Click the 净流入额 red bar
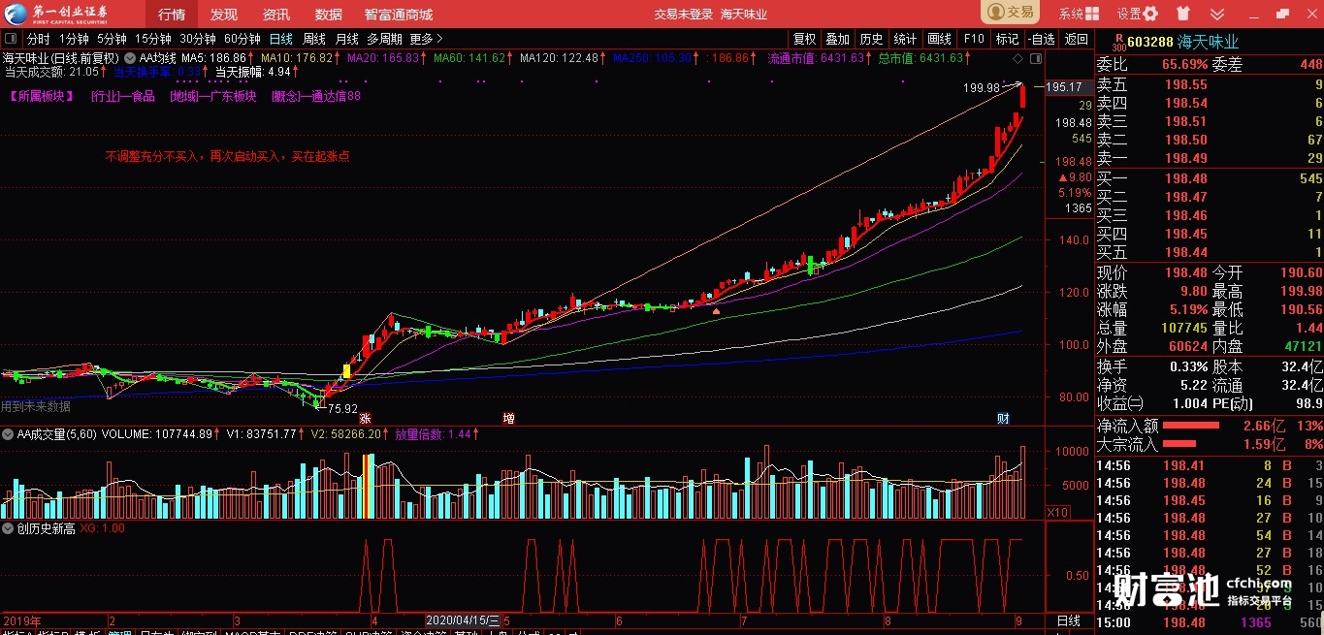 pos(1191,426)
